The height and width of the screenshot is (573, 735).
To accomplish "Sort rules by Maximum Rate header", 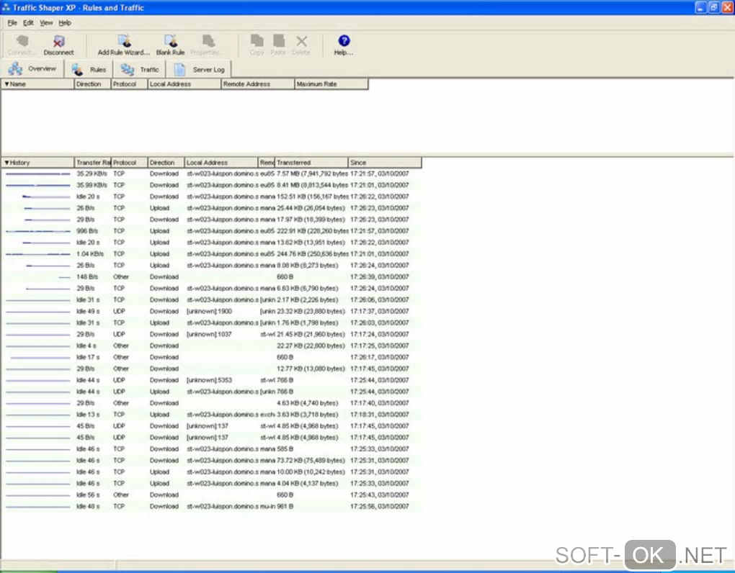I will click(331, 84).
